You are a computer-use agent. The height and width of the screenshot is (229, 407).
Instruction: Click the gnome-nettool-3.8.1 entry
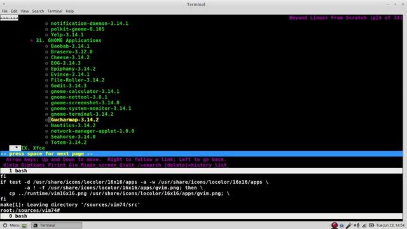pos(79,97)
